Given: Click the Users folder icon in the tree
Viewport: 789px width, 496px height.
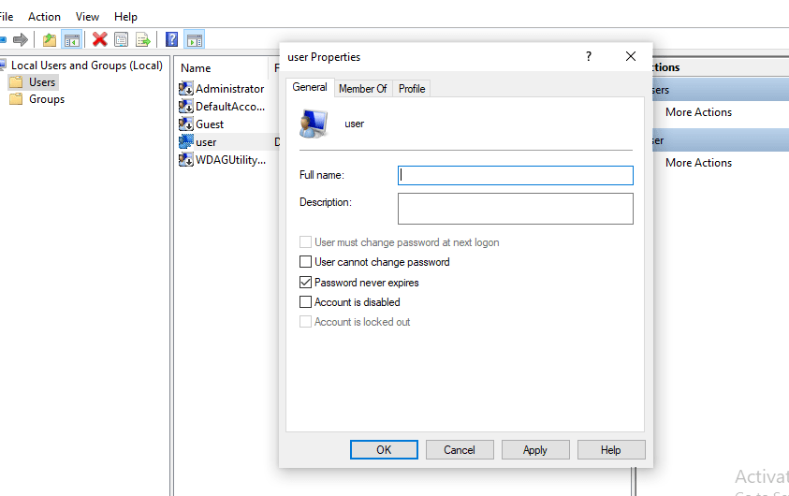Looking at the screenshot, I should [x=16, y=82].
